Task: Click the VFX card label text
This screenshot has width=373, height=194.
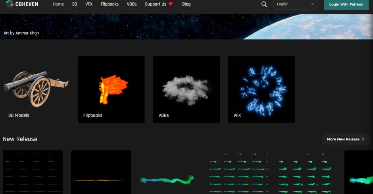Action: 237,115
